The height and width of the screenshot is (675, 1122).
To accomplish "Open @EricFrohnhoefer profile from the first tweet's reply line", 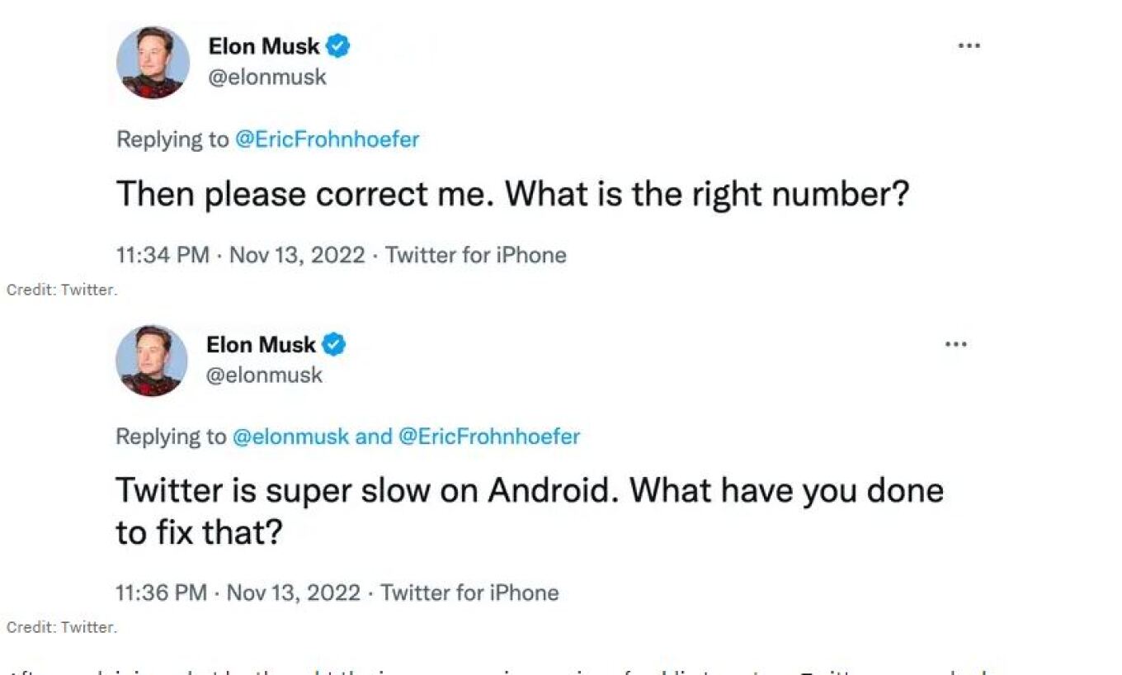I will [327, 139].
